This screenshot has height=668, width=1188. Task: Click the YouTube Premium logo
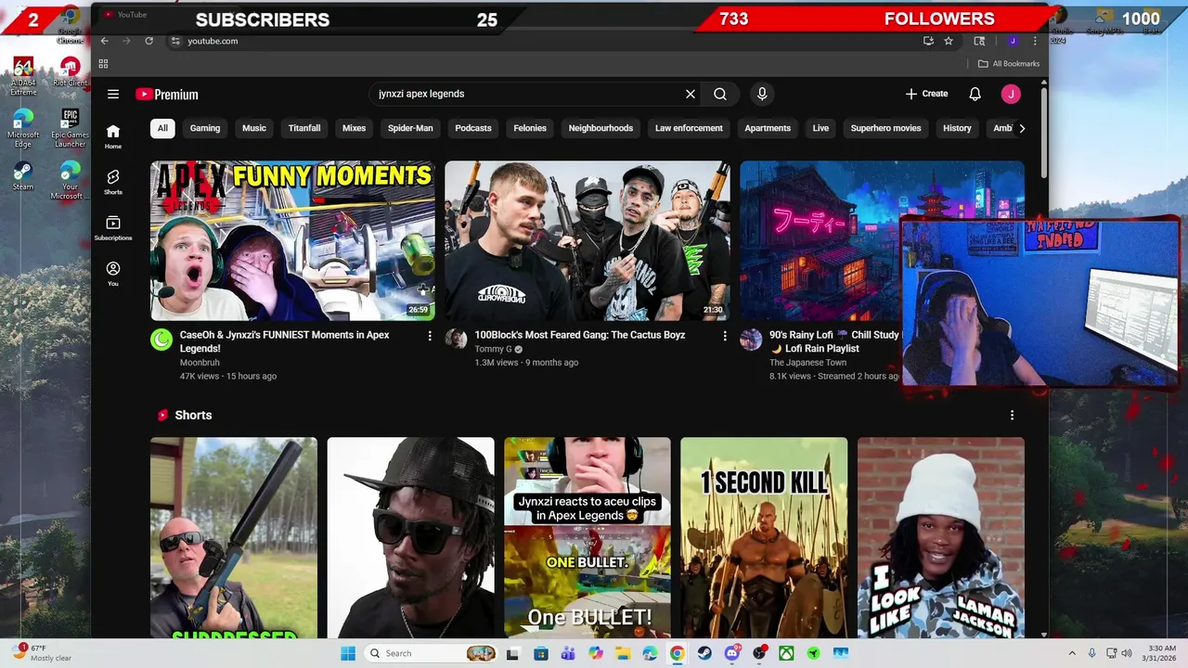pyautogui.click(x=167, y=94)
